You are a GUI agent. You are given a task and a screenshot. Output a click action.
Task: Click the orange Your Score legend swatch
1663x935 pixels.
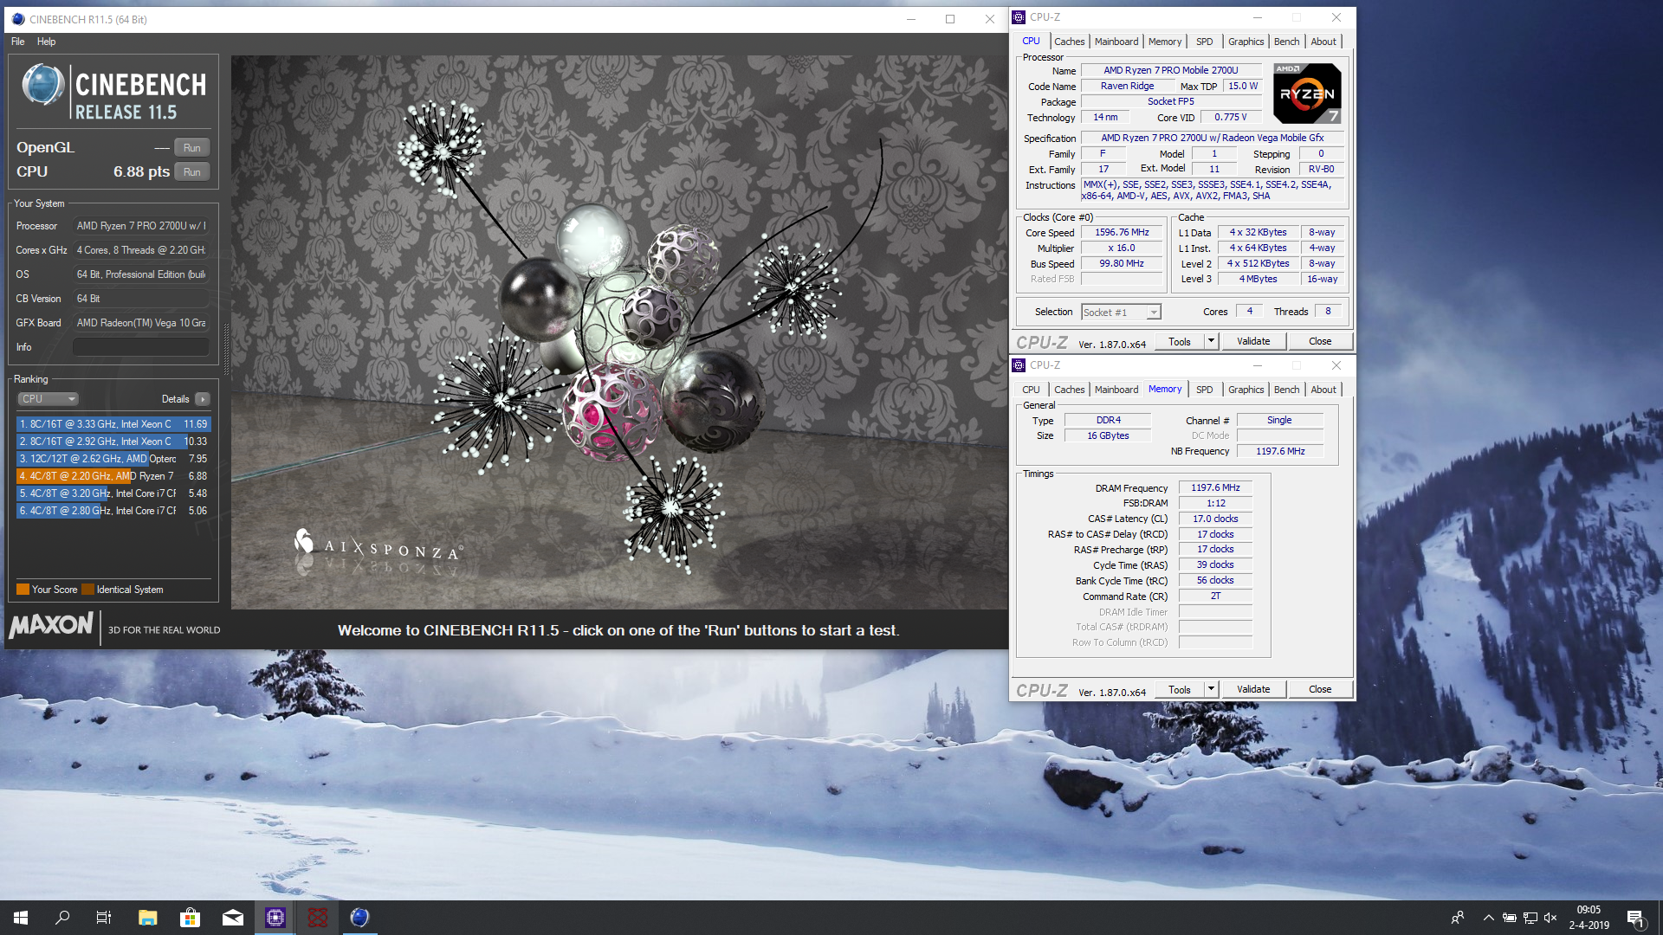click(23, 590)
